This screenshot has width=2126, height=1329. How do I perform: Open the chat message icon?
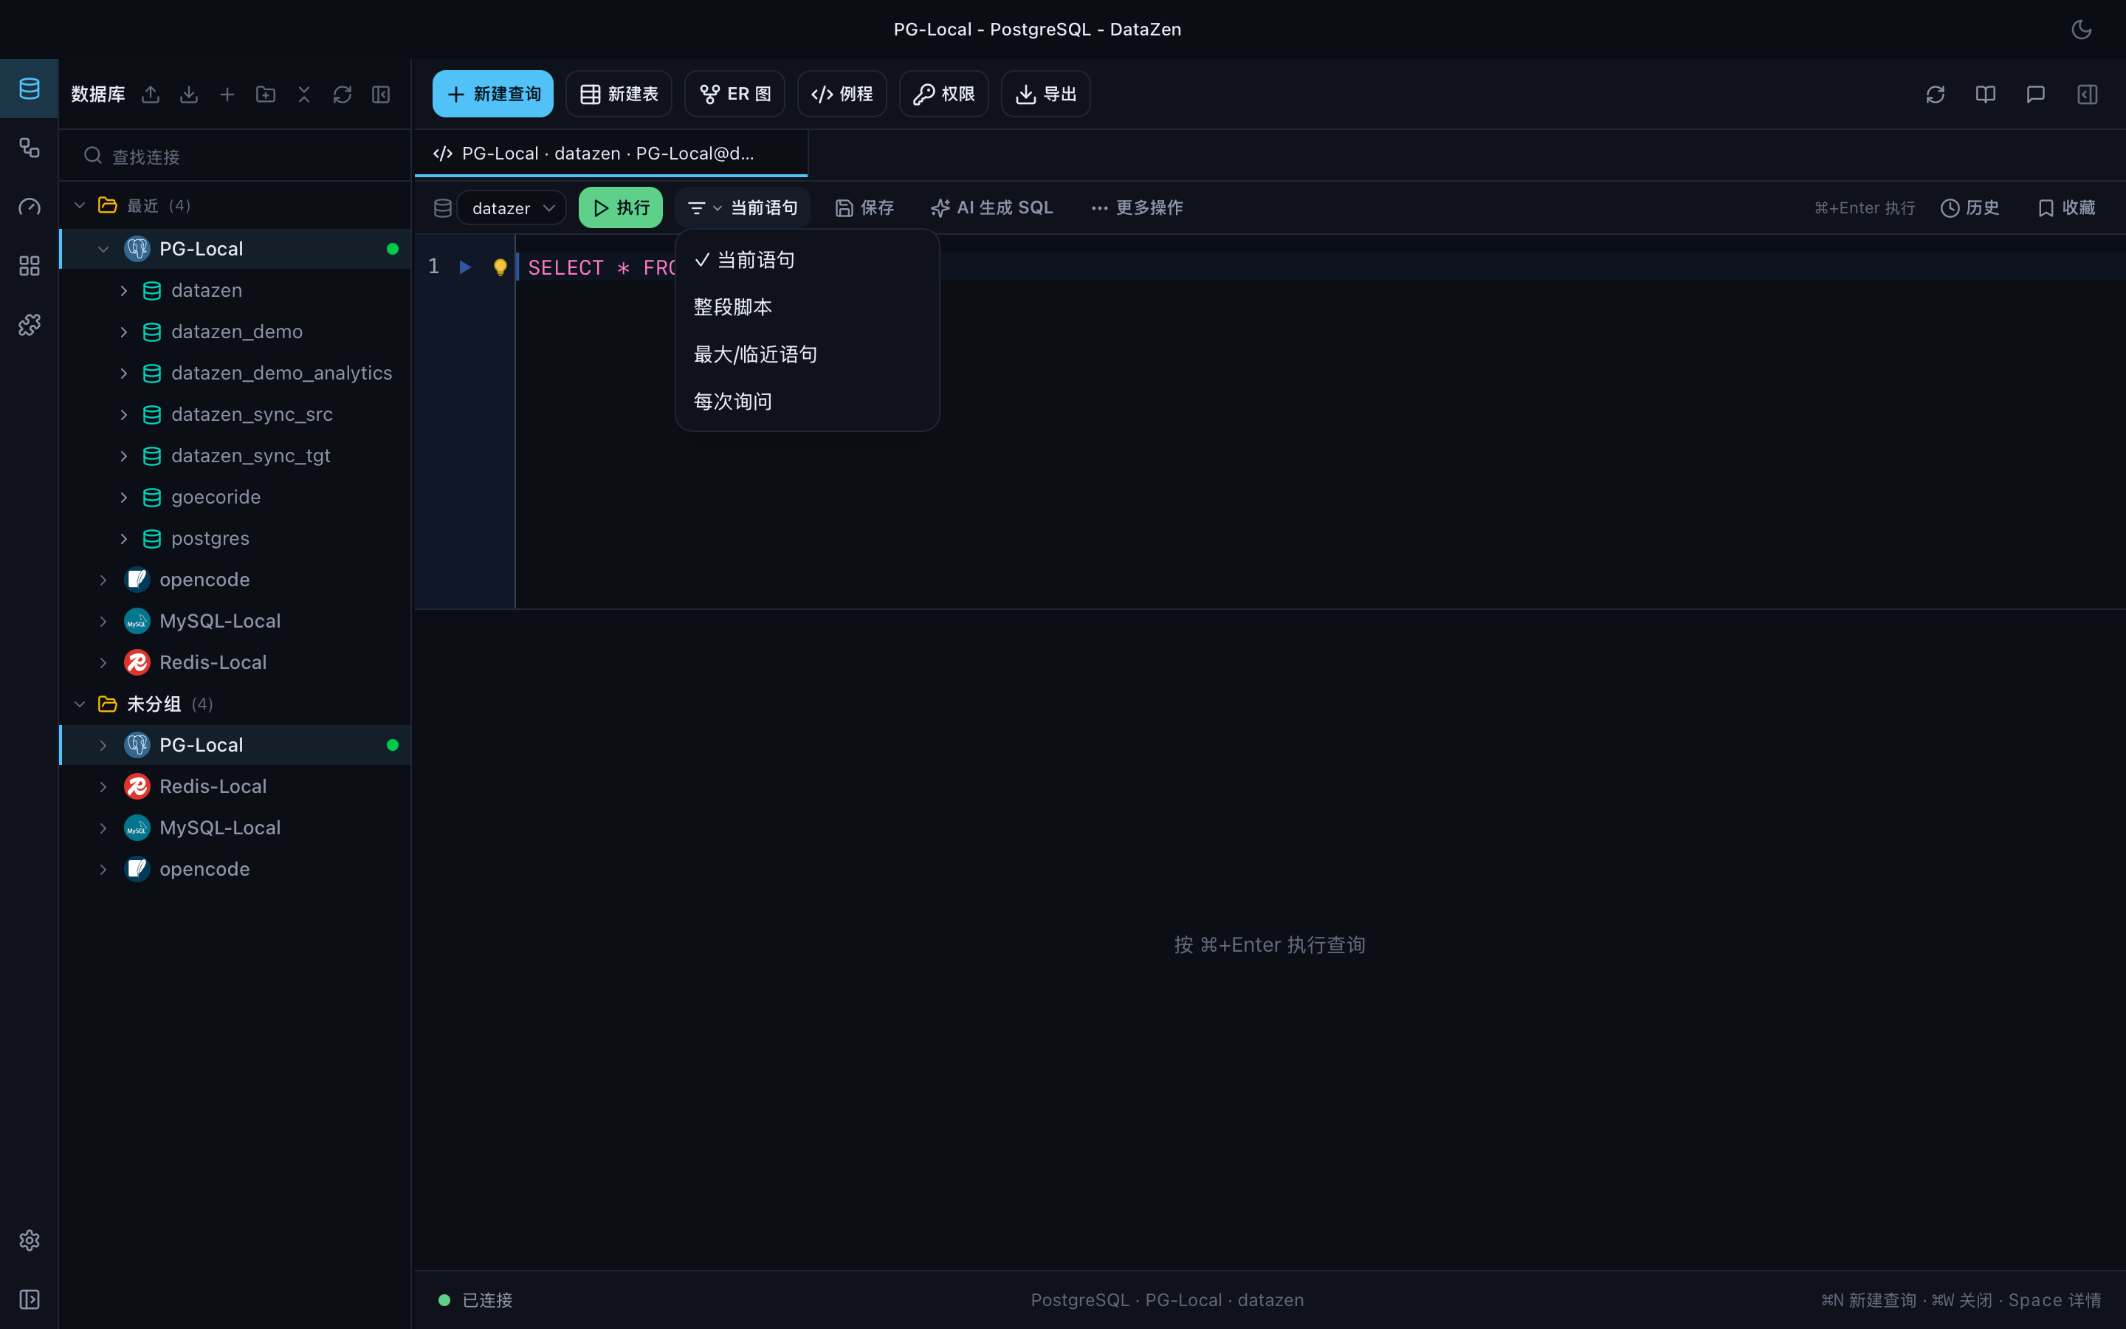(x=2035, y=94)
